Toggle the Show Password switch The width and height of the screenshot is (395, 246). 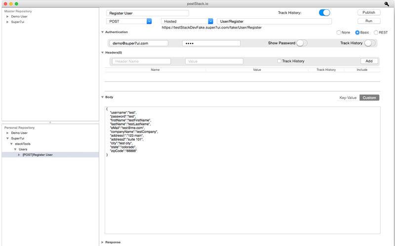pyautogui.click(x=302, y=43)
